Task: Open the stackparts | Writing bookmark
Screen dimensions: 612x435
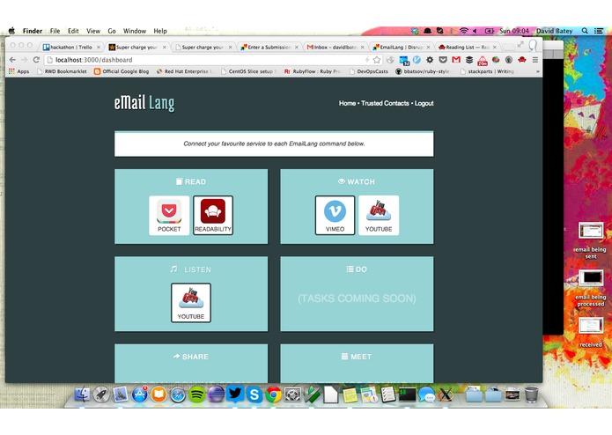Action: click(488, 71)
